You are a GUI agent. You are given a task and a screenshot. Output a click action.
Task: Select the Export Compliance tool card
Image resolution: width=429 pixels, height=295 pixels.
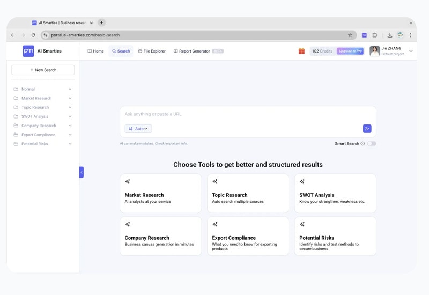coord(248,236)
